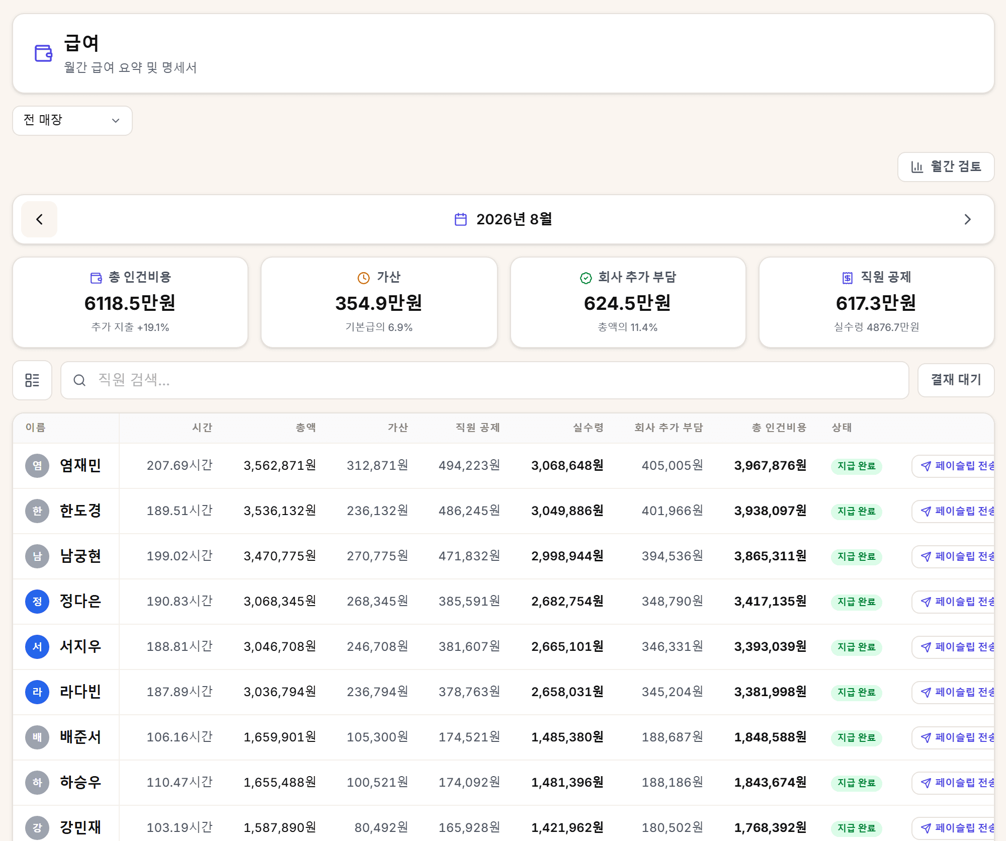Click 지급 완료 status badge for 남궁현

click(x=857, y=557)
